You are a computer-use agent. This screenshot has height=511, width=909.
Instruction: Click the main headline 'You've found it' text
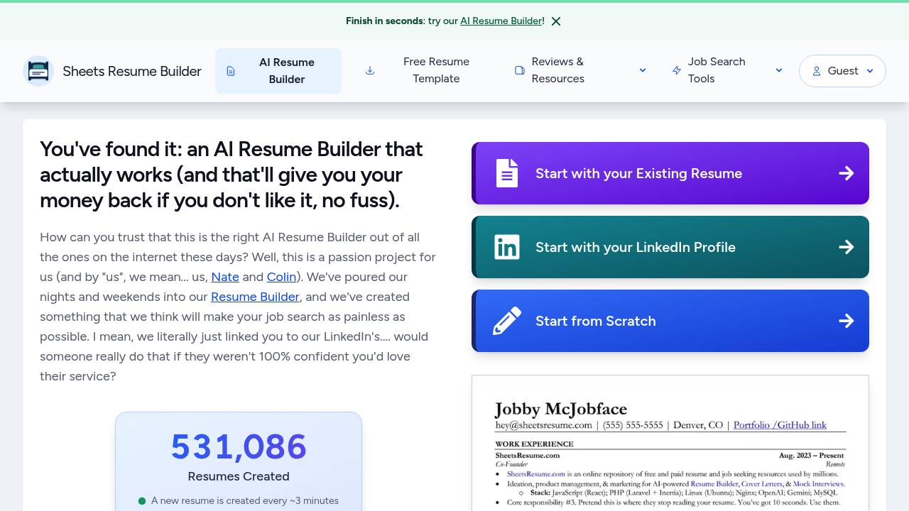click(x=232, y=175)
